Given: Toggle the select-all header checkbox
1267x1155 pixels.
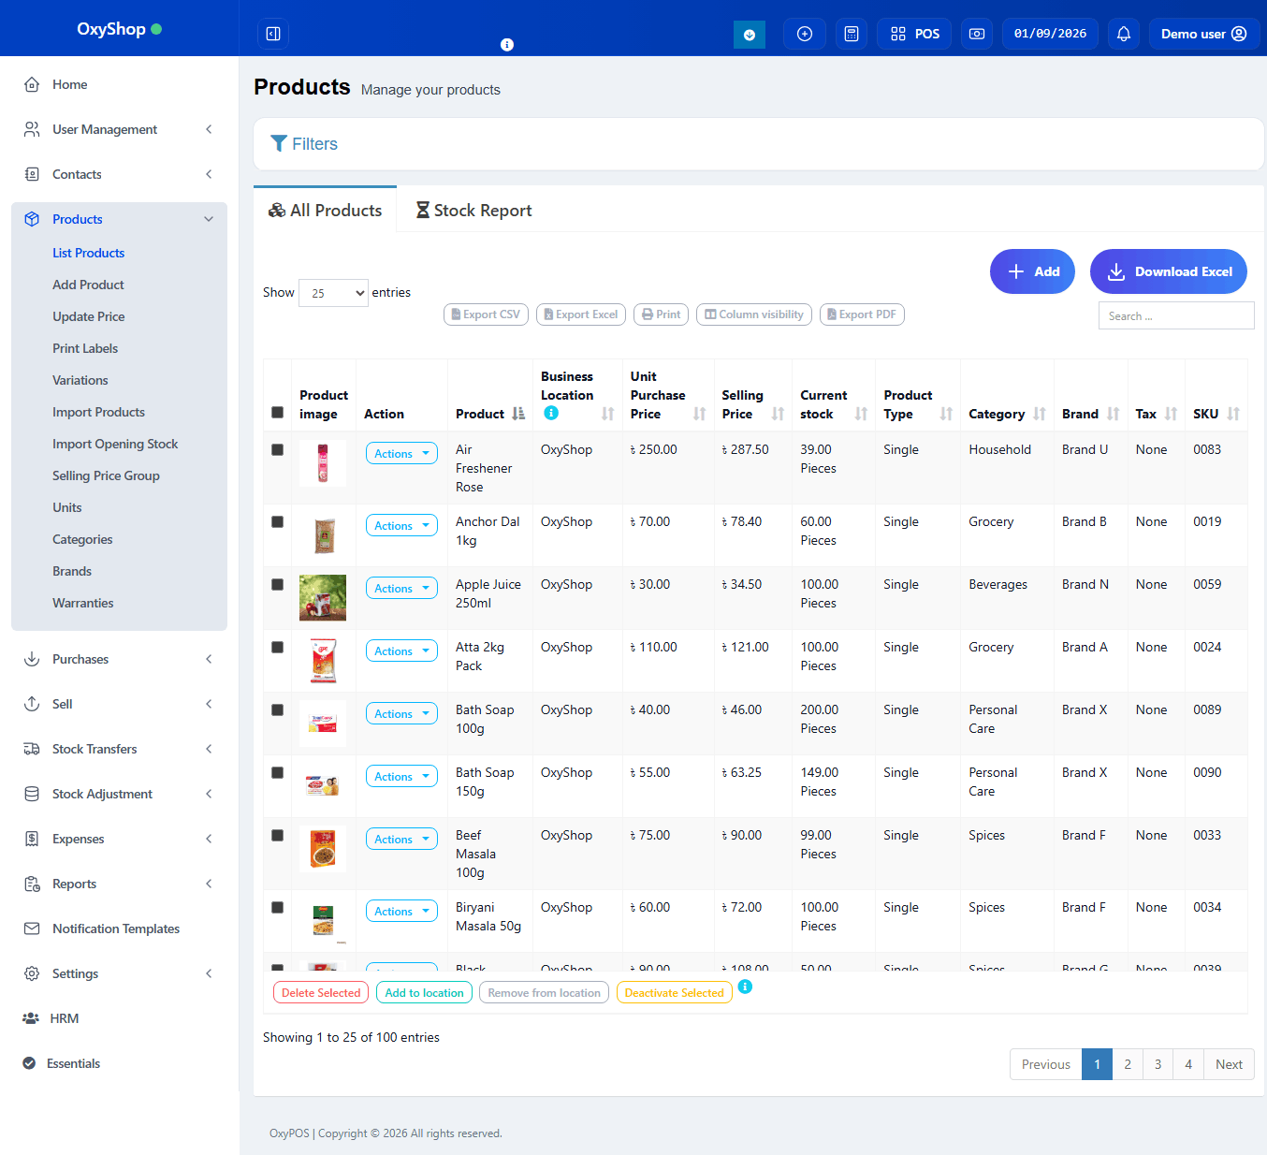Looking at the screenshot, I should 277,413.
